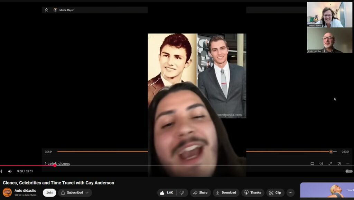Viewport: 354px width, 200px height.
Task: Click the red YouTube progress scrubber
Action: click(x=55, y=166)
